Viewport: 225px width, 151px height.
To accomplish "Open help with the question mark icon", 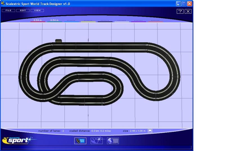I will coord(180,11).
